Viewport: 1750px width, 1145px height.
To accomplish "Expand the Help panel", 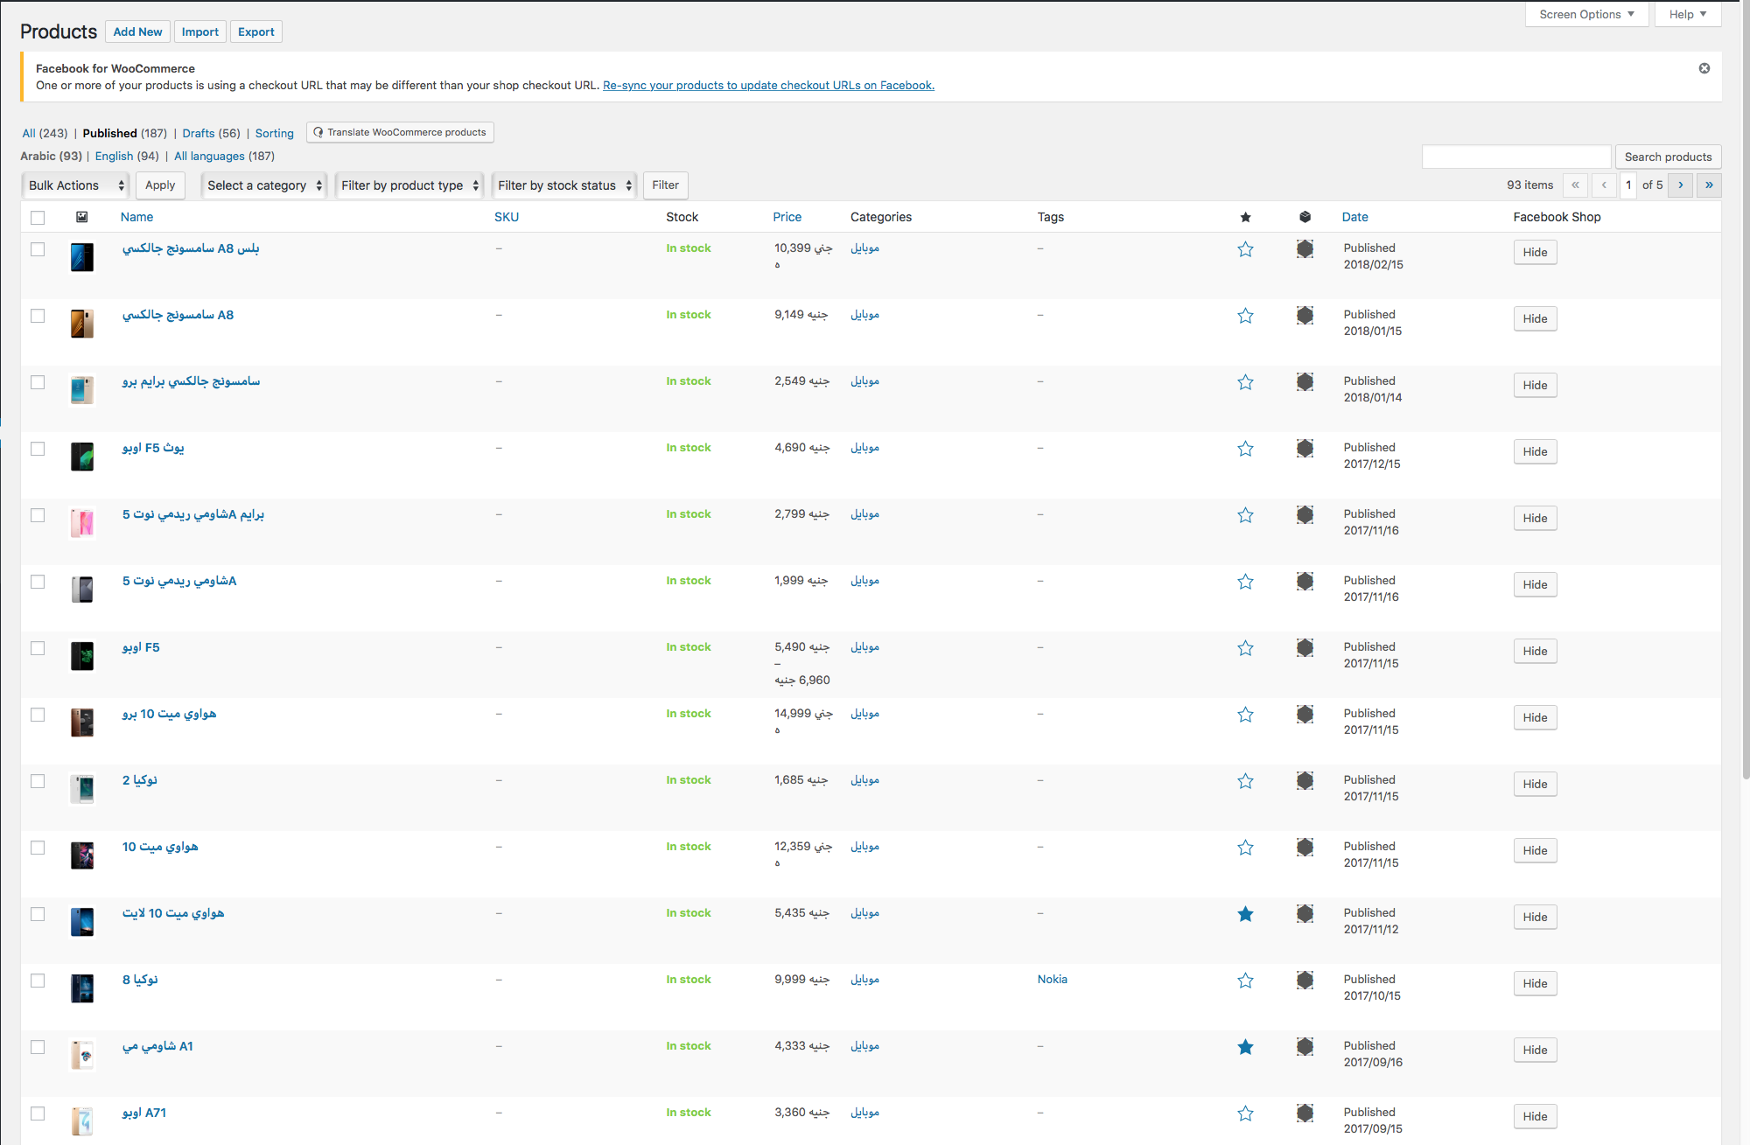I will click(1688, 14).
